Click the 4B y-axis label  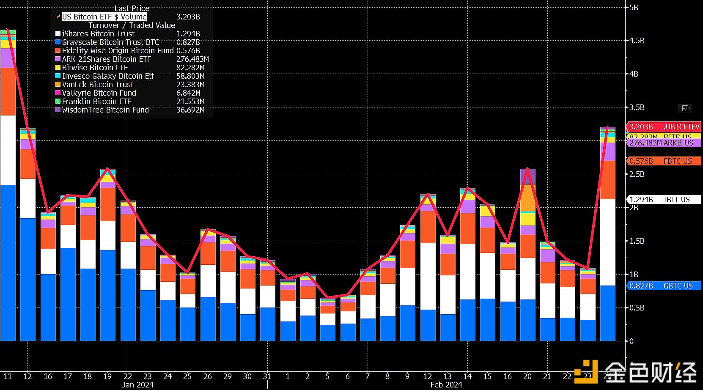click(x=634, y=74)
